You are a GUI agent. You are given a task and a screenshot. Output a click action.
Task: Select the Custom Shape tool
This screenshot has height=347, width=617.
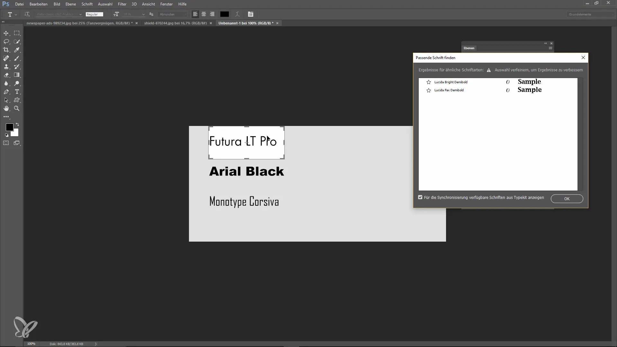(17, 100)
